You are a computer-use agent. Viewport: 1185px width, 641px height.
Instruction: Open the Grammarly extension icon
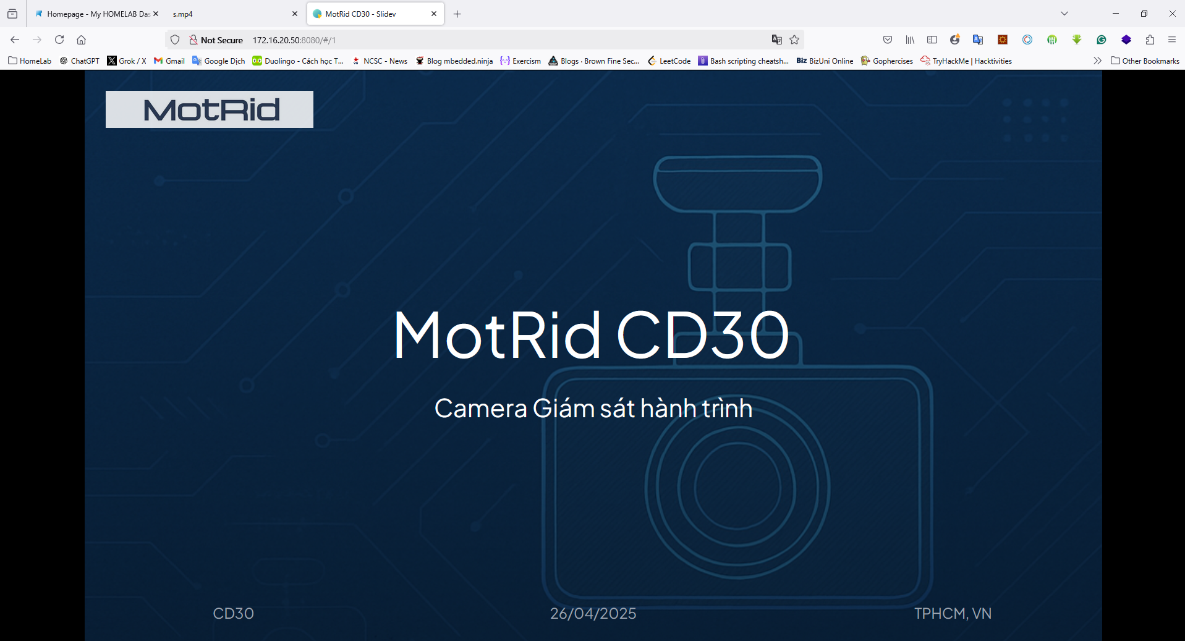point(1102,40)
